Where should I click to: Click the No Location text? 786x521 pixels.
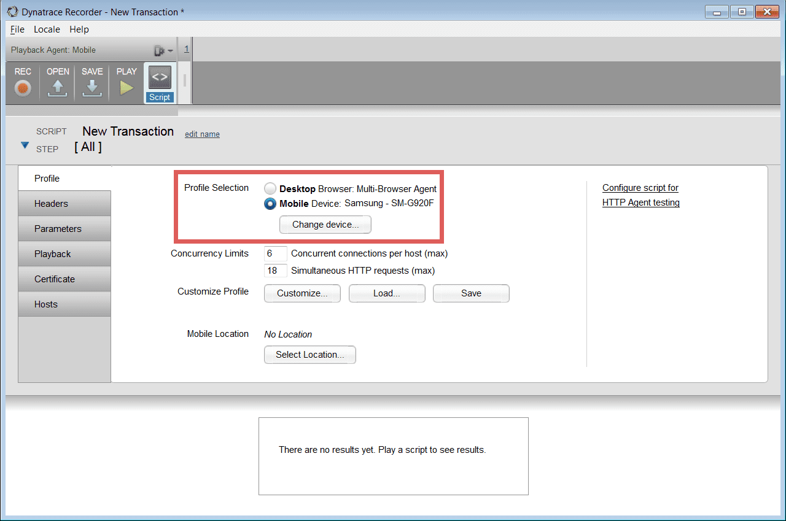click(288, 334)
